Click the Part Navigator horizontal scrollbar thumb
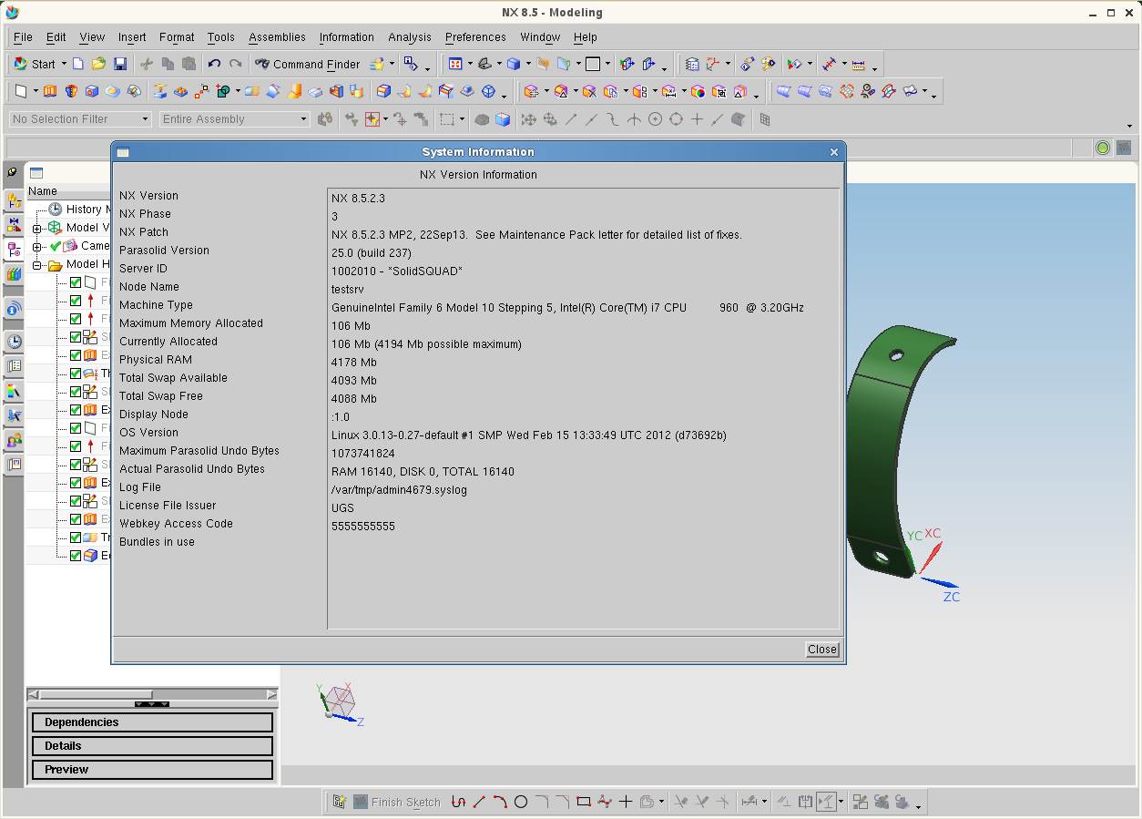 [96, 695]
